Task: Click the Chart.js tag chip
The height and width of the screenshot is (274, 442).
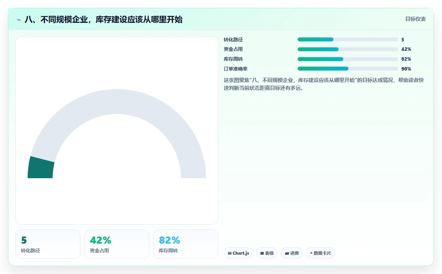Action: 238,253
